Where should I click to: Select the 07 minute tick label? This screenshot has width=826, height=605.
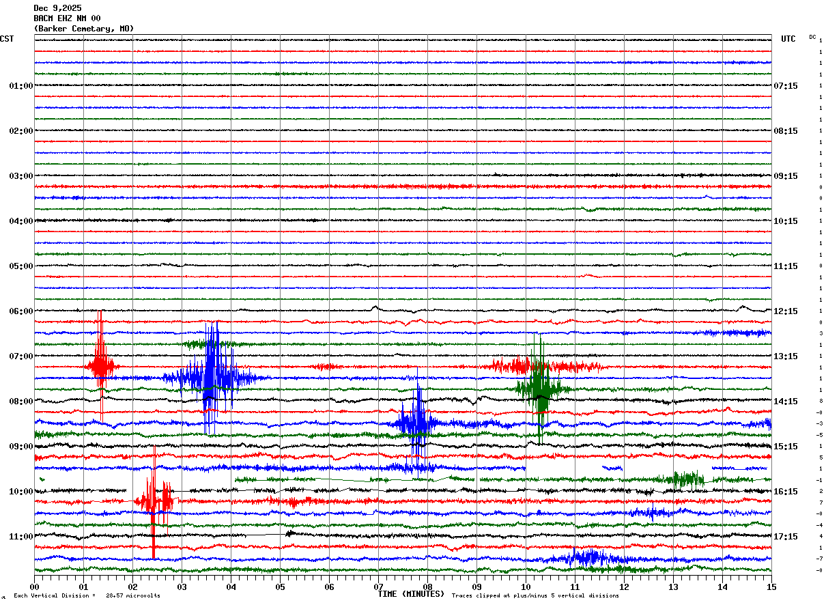pos(378,587)
